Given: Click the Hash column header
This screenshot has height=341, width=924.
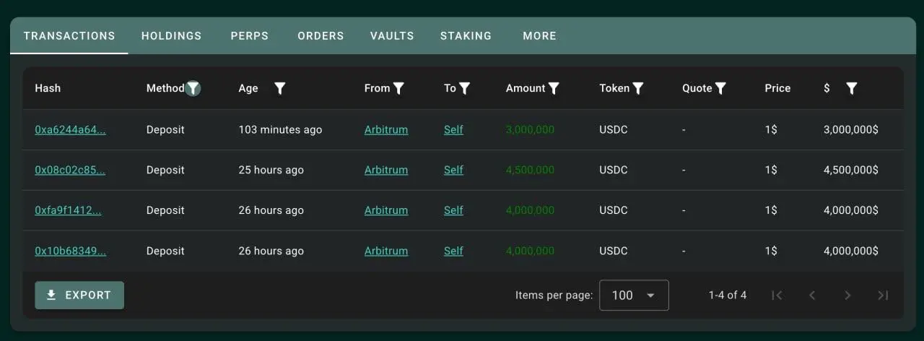Looking at the screenshot, I should click(x=48, y=88).
